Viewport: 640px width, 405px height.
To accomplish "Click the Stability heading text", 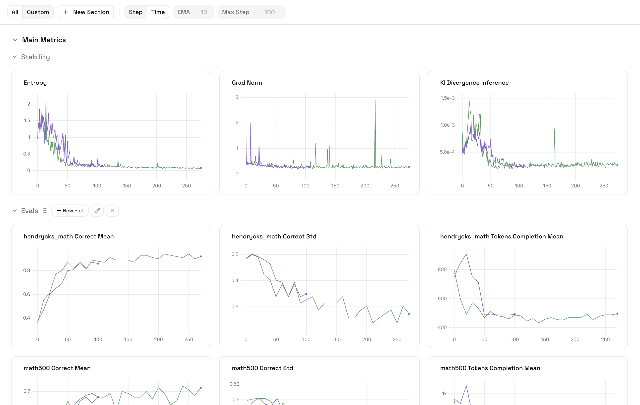I will 35,57.
